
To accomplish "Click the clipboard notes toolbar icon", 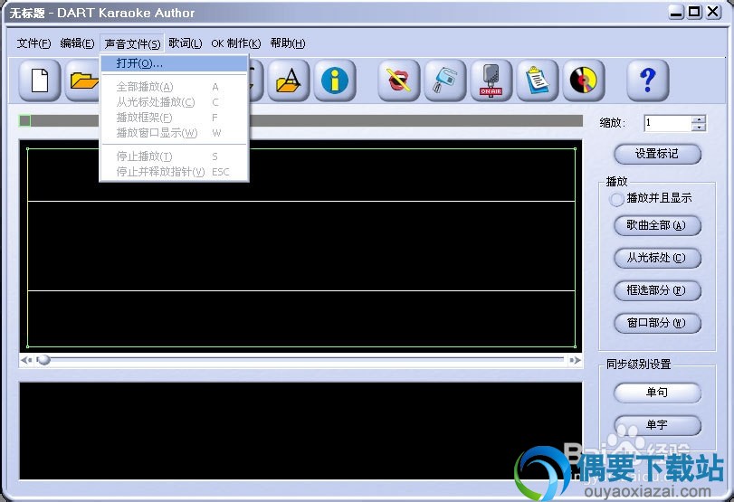I will pos(538,80).
